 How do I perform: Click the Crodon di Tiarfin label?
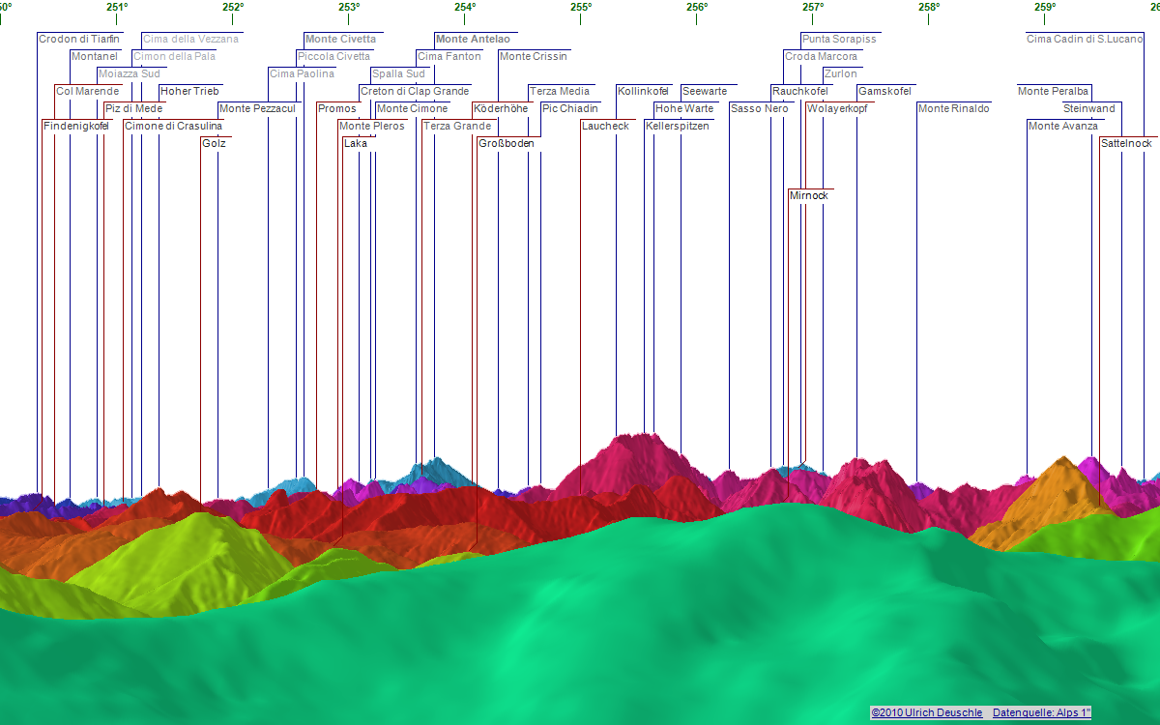79,40
